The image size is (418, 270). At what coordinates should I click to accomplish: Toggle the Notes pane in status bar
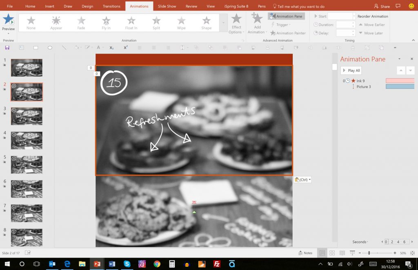point(305,253)
